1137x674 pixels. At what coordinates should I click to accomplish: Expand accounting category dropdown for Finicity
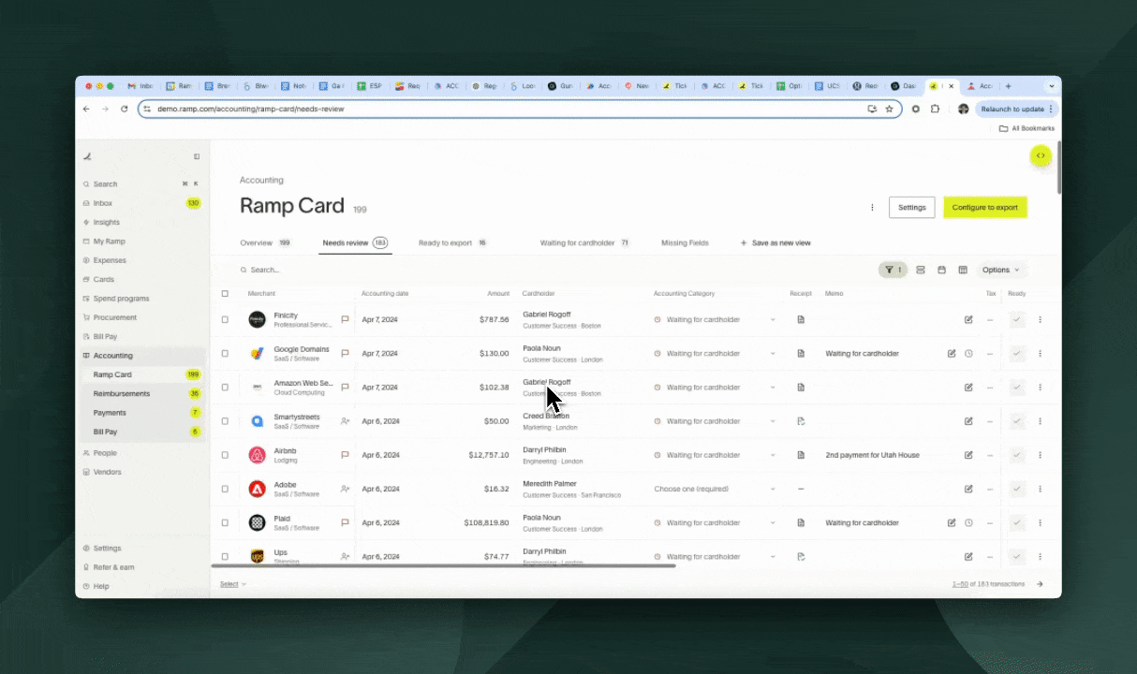(773, 319)
